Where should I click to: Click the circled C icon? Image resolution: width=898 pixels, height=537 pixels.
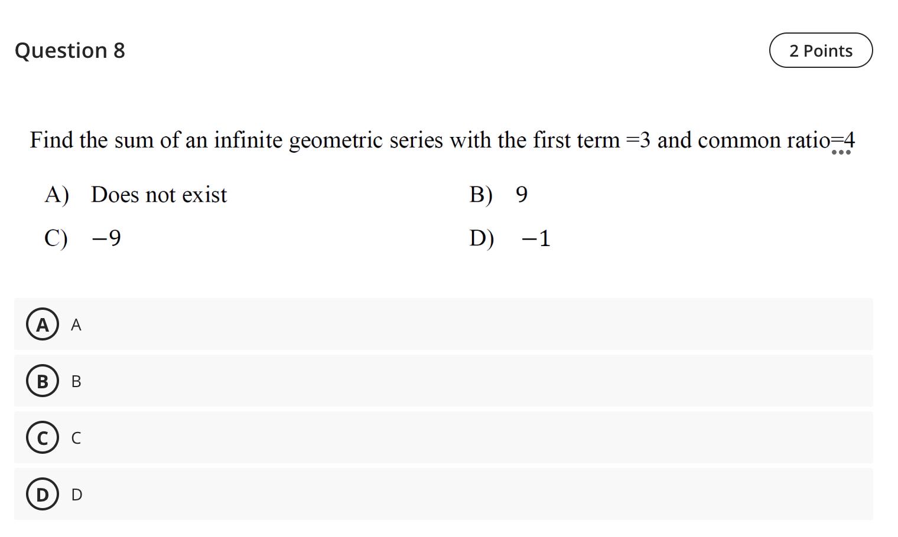pyautogui.click(x=42, y=438)
